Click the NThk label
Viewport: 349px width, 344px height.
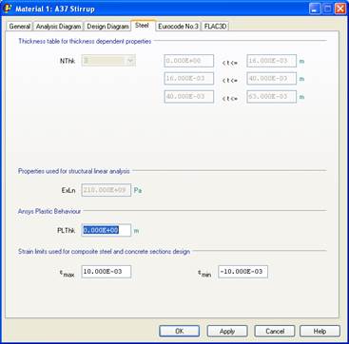pos(68,61)
